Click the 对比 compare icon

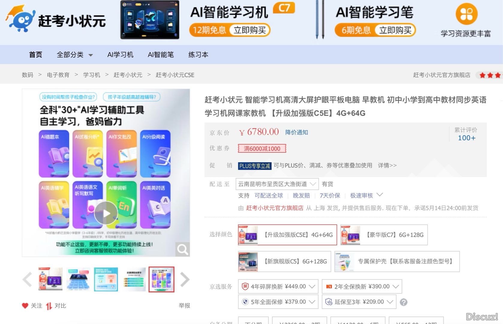[x=49, y=306]
